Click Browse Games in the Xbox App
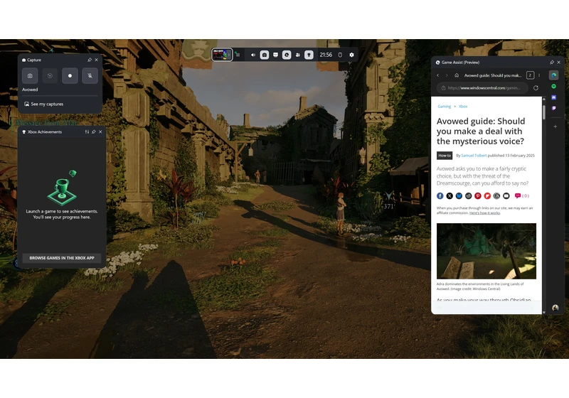 click(x=62, y=258)
